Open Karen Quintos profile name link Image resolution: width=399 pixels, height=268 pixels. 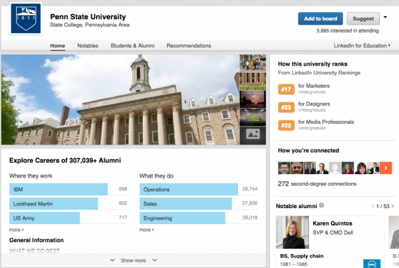332,223
